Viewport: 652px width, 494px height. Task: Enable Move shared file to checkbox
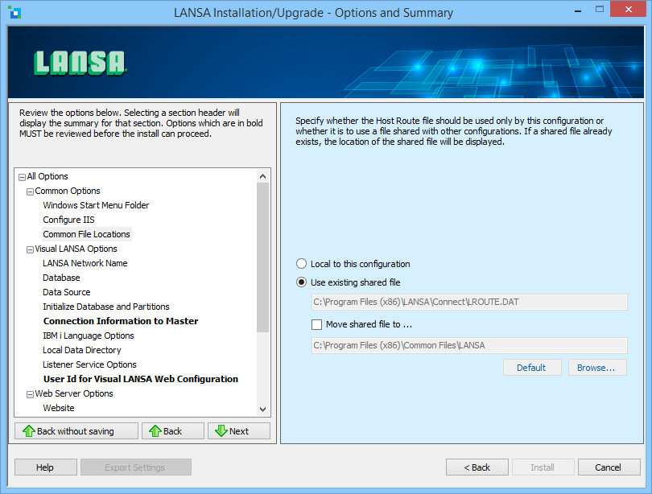coord(317,324)
